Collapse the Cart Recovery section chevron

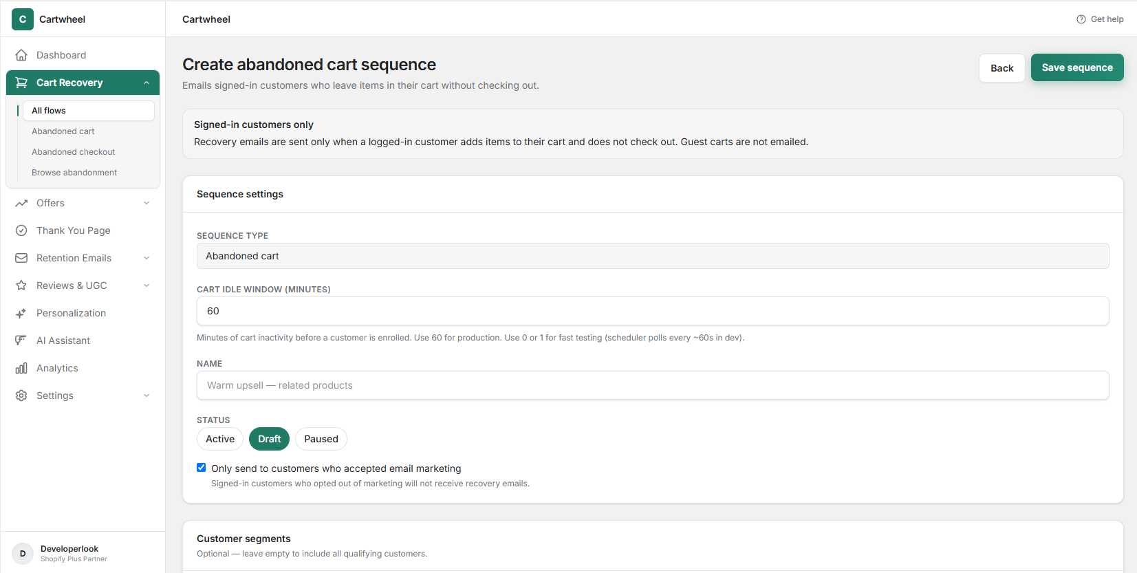(x=147, y=83)
